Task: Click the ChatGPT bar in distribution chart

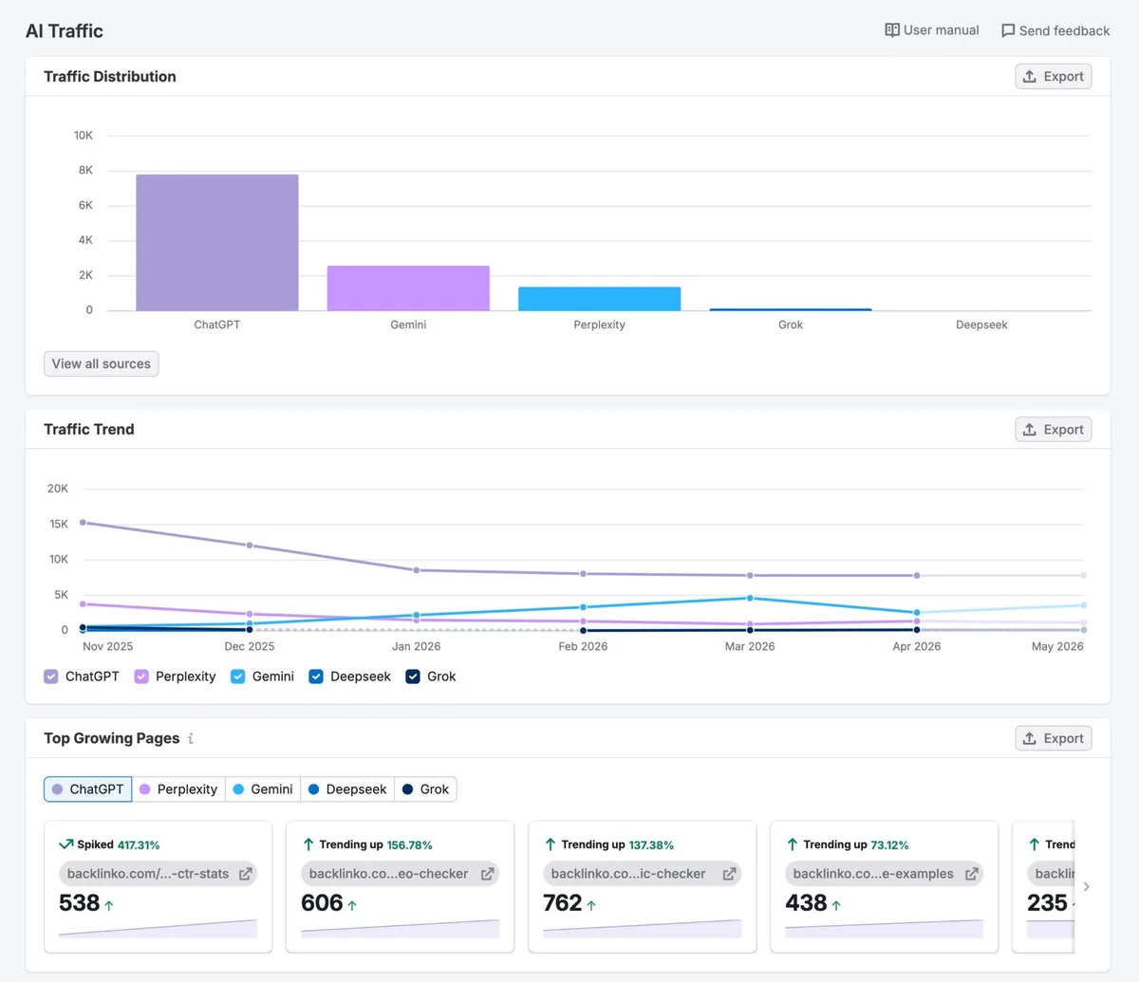Action: click(x=217, y=243)
